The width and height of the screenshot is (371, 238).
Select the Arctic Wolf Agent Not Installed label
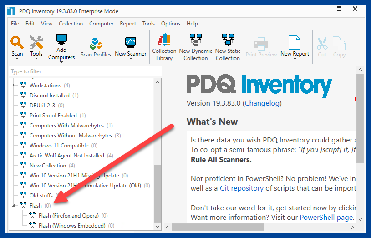coord(67,156)
